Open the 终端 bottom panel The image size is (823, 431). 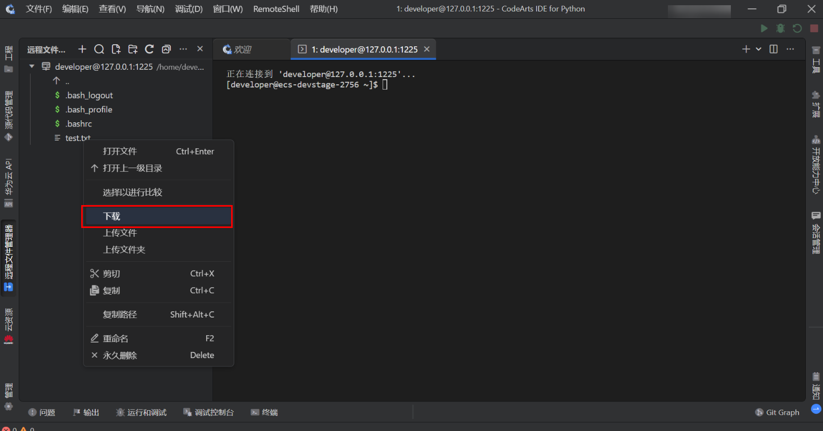264,412
